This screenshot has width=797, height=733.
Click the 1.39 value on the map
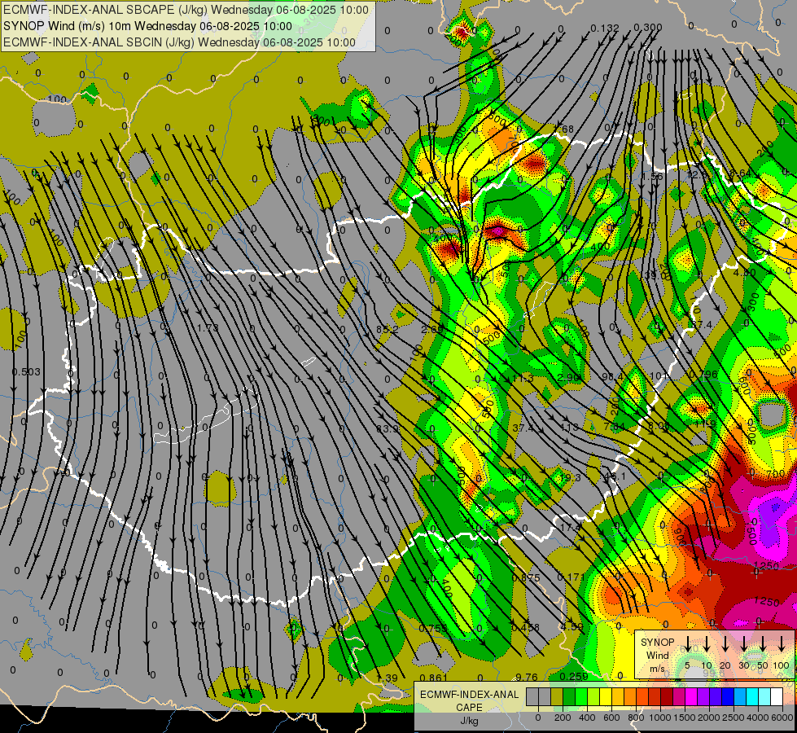(x=388, y=678)
